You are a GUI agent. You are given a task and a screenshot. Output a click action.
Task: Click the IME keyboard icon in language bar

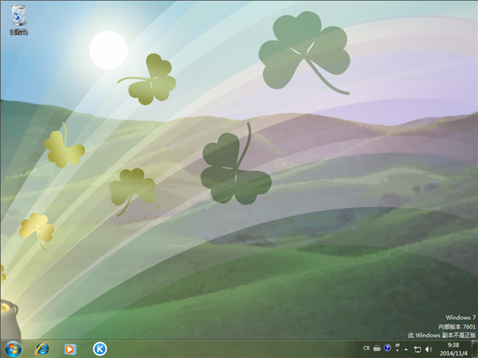(377, 348)
